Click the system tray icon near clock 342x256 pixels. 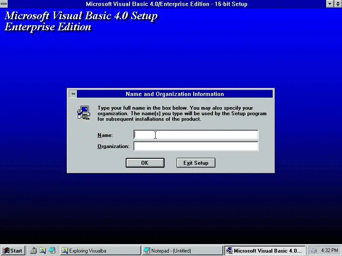314,250
